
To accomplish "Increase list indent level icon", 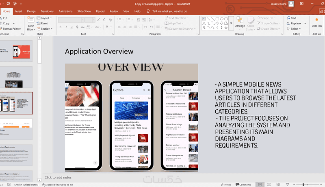I will pyautogui.click(x=144, y=20).
